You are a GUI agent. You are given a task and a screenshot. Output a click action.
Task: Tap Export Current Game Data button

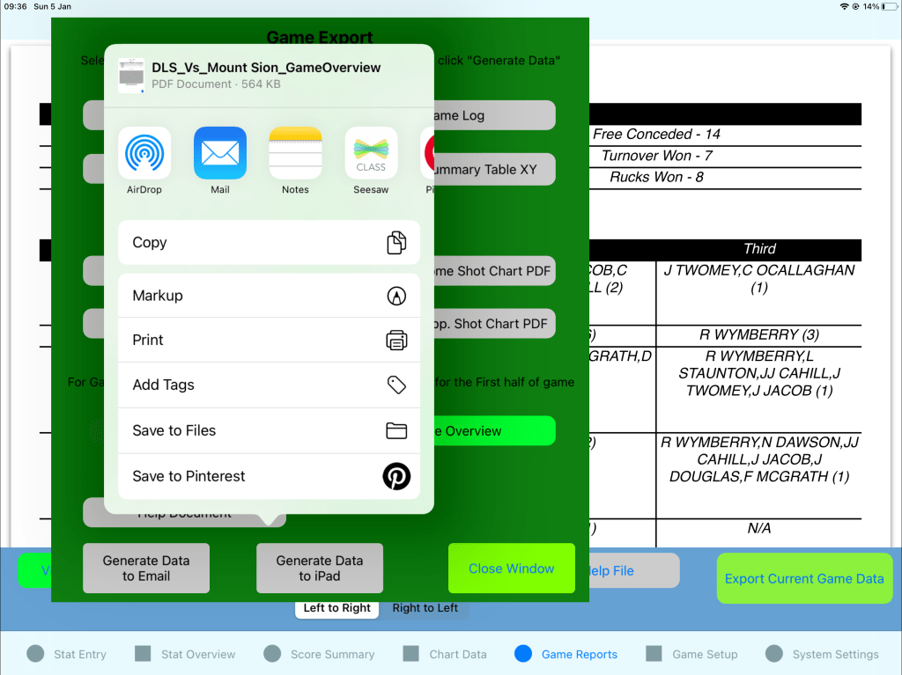(x=804, y=578)
